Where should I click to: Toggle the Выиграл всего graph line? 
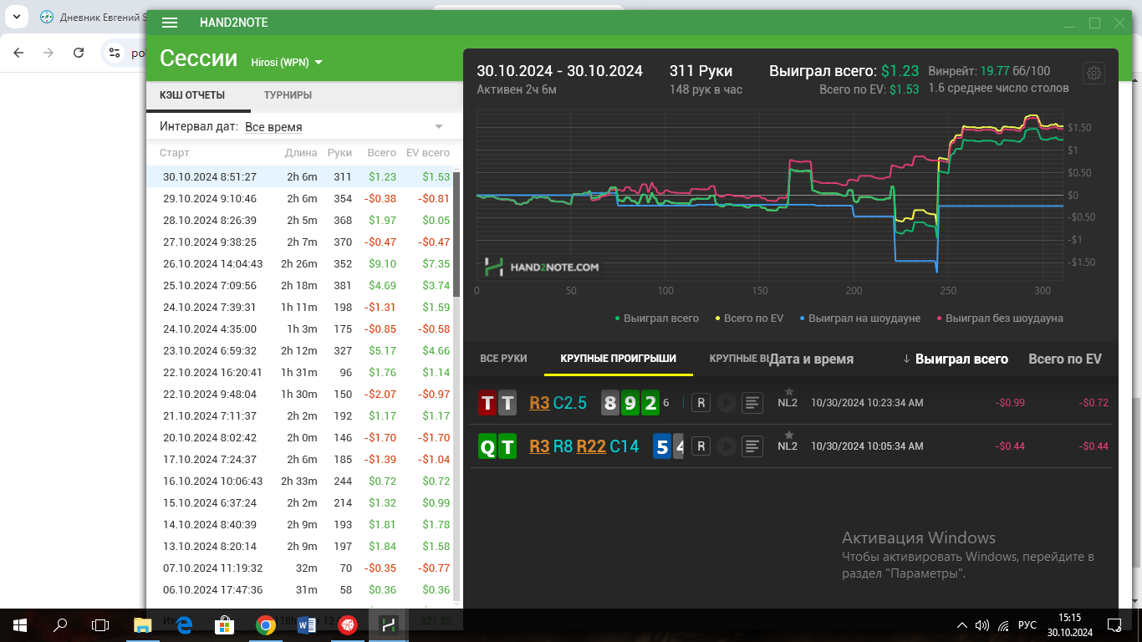[656, 318]
